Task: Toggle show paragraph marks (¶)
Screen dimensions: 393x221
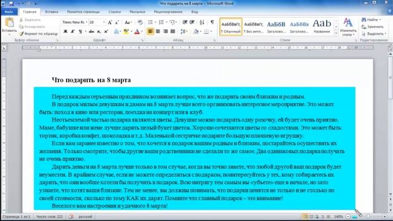Action: pyautogui.click(x=212, y=22)
